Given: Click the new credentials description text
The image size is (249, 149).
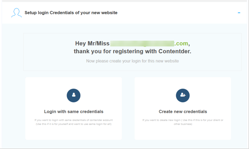Looking at the screenshot, I should coord(183,122).
